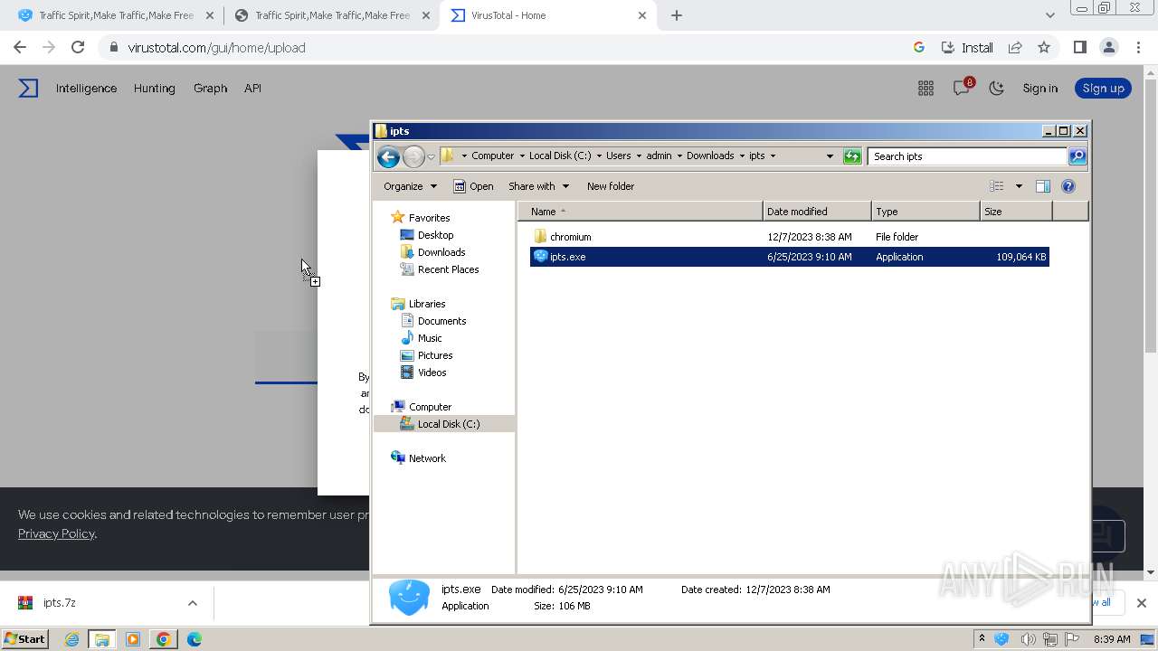
Task: Open Chrome tab search chevron
Action: (1049, 15)
